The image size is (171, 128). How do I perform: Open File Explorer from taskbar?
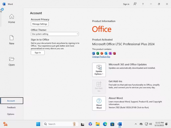98,124
